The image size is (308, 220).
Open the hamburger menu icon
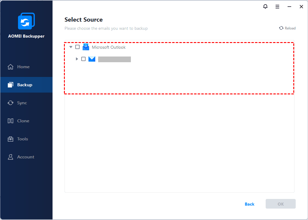coord(277,7)
